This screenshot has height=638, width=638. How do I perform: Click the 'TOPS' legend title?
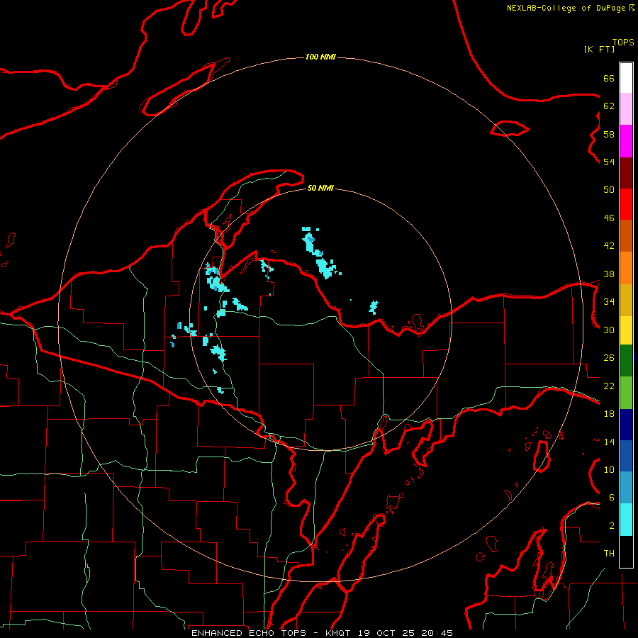tap(623, 43)
